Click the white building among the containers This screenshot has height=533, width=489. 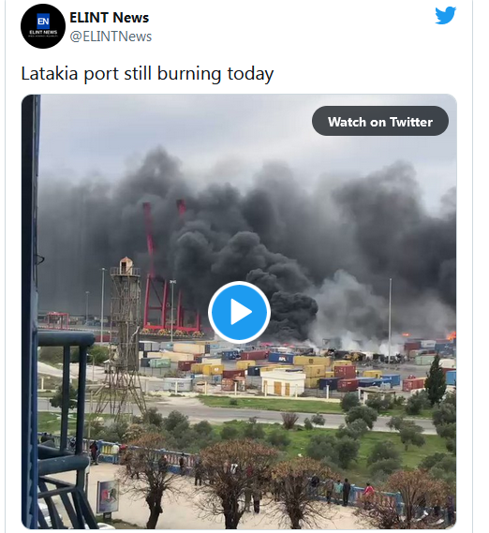(x=283, y=382)
